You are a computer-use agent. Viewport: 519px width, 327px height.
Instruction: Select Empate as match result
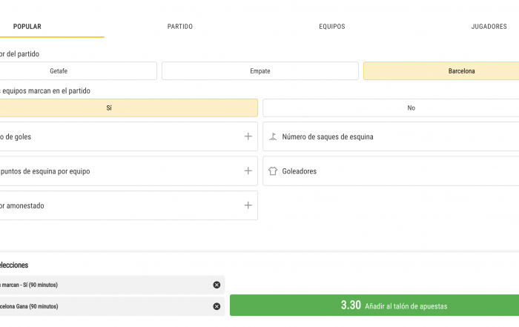tap(259, 71)
